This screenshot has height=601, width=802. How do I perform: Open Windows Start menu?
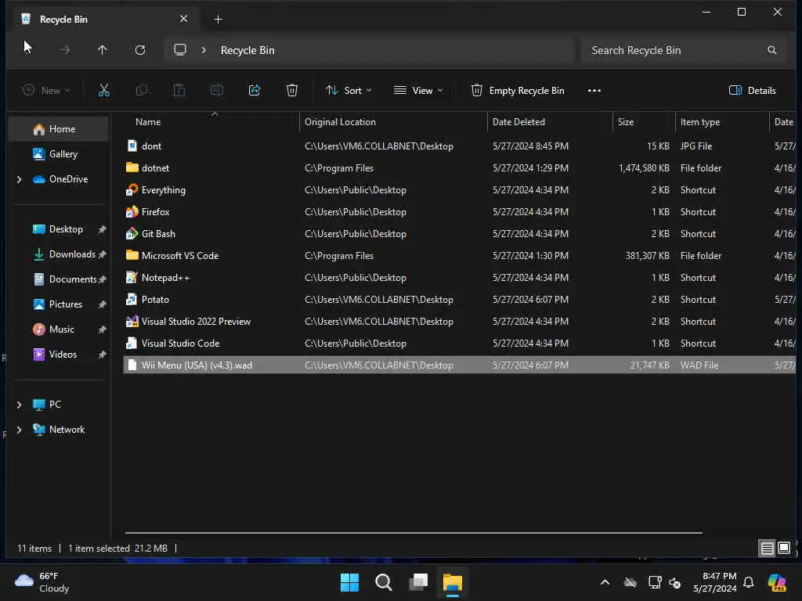click(350, 582)
